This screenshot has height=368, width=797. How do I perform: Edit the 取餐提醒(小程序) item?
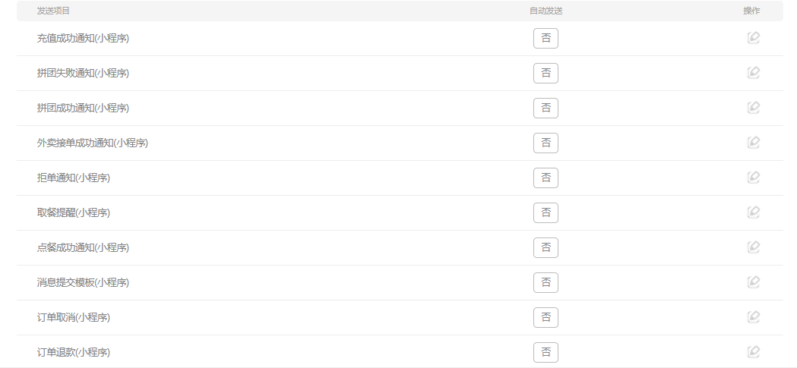point(753,212)
